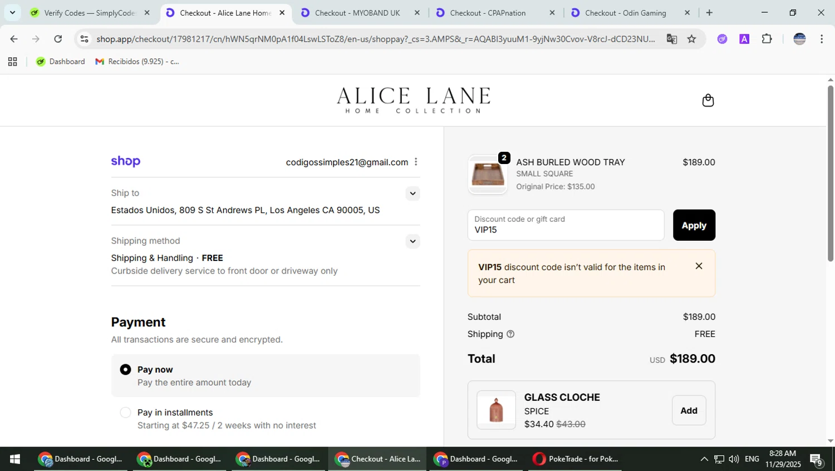Open Chrome profile avatar
Image resolution: width=835 pixels, height=471 pixels.
click(x=799, y=39)
